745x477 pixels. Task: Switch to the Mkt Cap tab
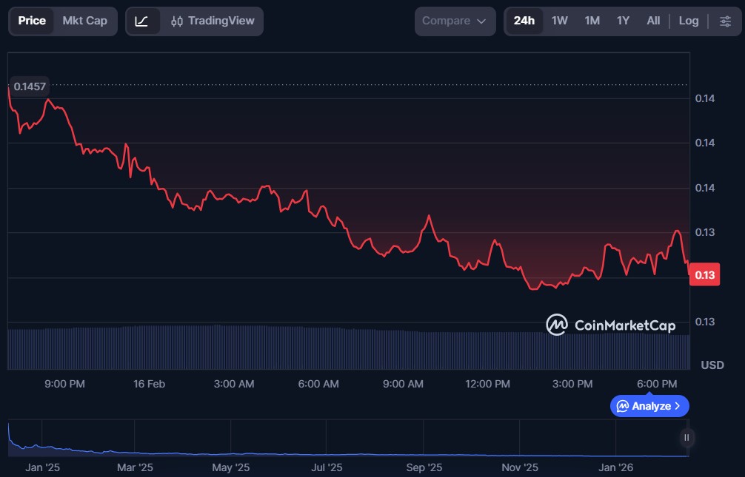pos(84,21)
